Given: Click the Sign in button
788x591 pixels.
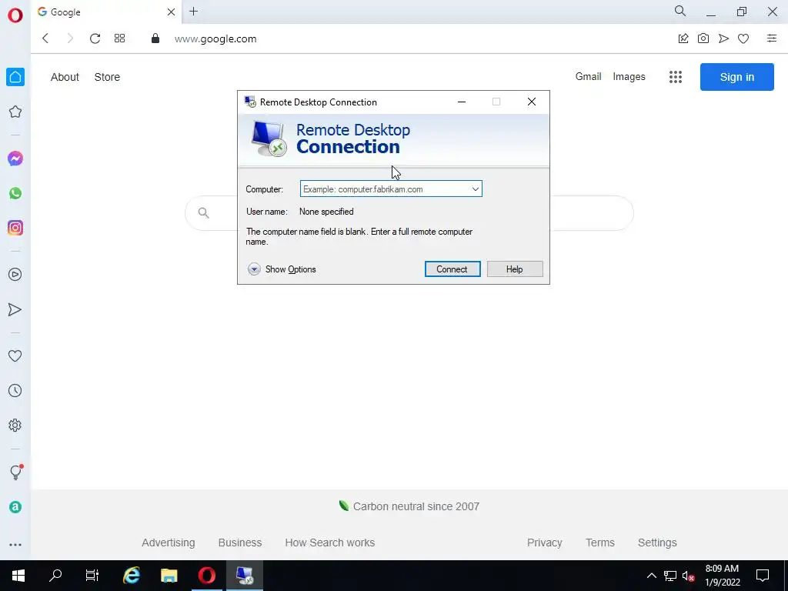Looking at the screenshot, I should click(736, 77).
